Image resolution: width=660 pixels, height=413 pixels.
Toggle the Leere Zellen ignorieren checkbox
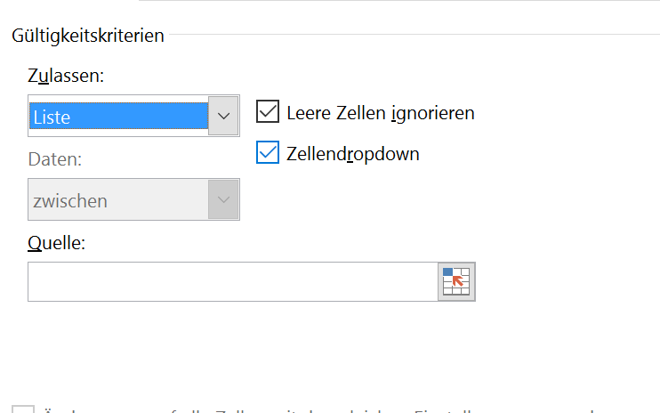click(268, 111)
